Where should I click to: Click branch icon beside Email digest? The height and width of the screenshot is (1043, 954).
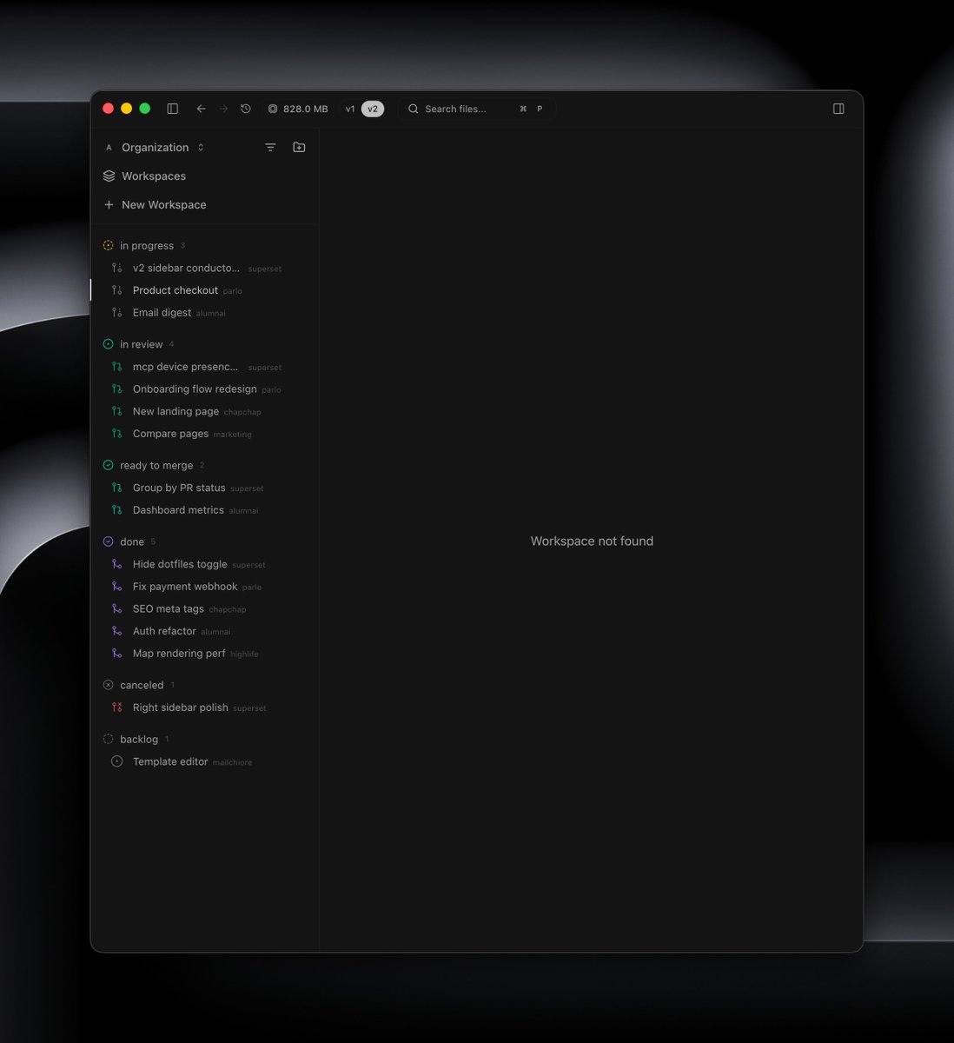[117, 313]
